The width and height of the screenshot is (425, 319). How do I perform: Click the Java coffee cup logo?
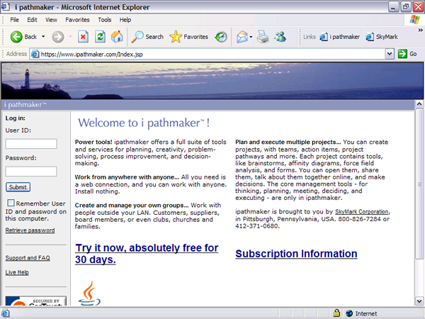pyautogui.click(x=89, y=293)
